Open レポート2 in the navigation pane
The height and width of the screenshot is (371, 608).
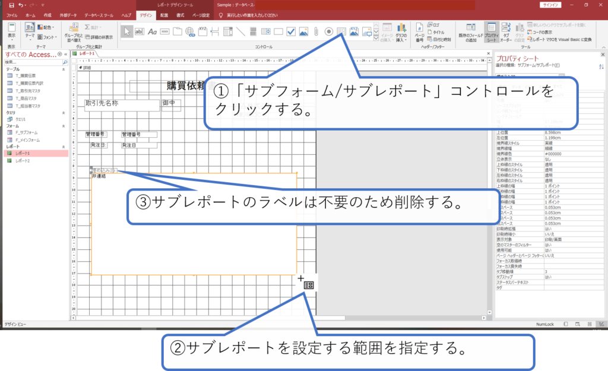(23, 161)
